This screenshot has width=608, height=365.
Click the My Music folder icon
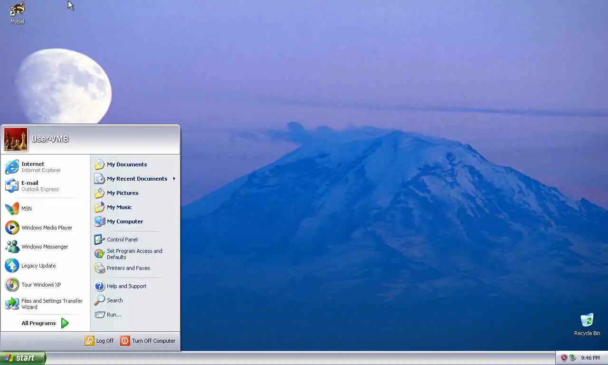[99, 207]
